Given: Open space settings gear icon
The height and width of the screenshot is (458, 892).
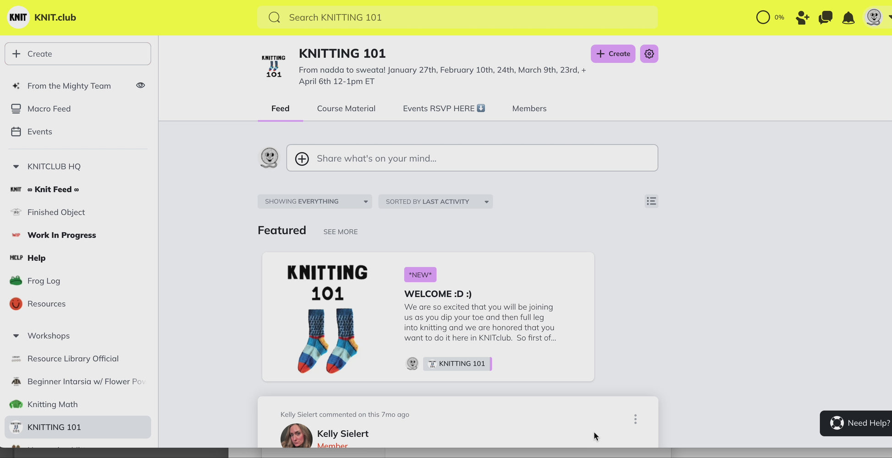Looking at the screenshot, I should coord(649,54).
